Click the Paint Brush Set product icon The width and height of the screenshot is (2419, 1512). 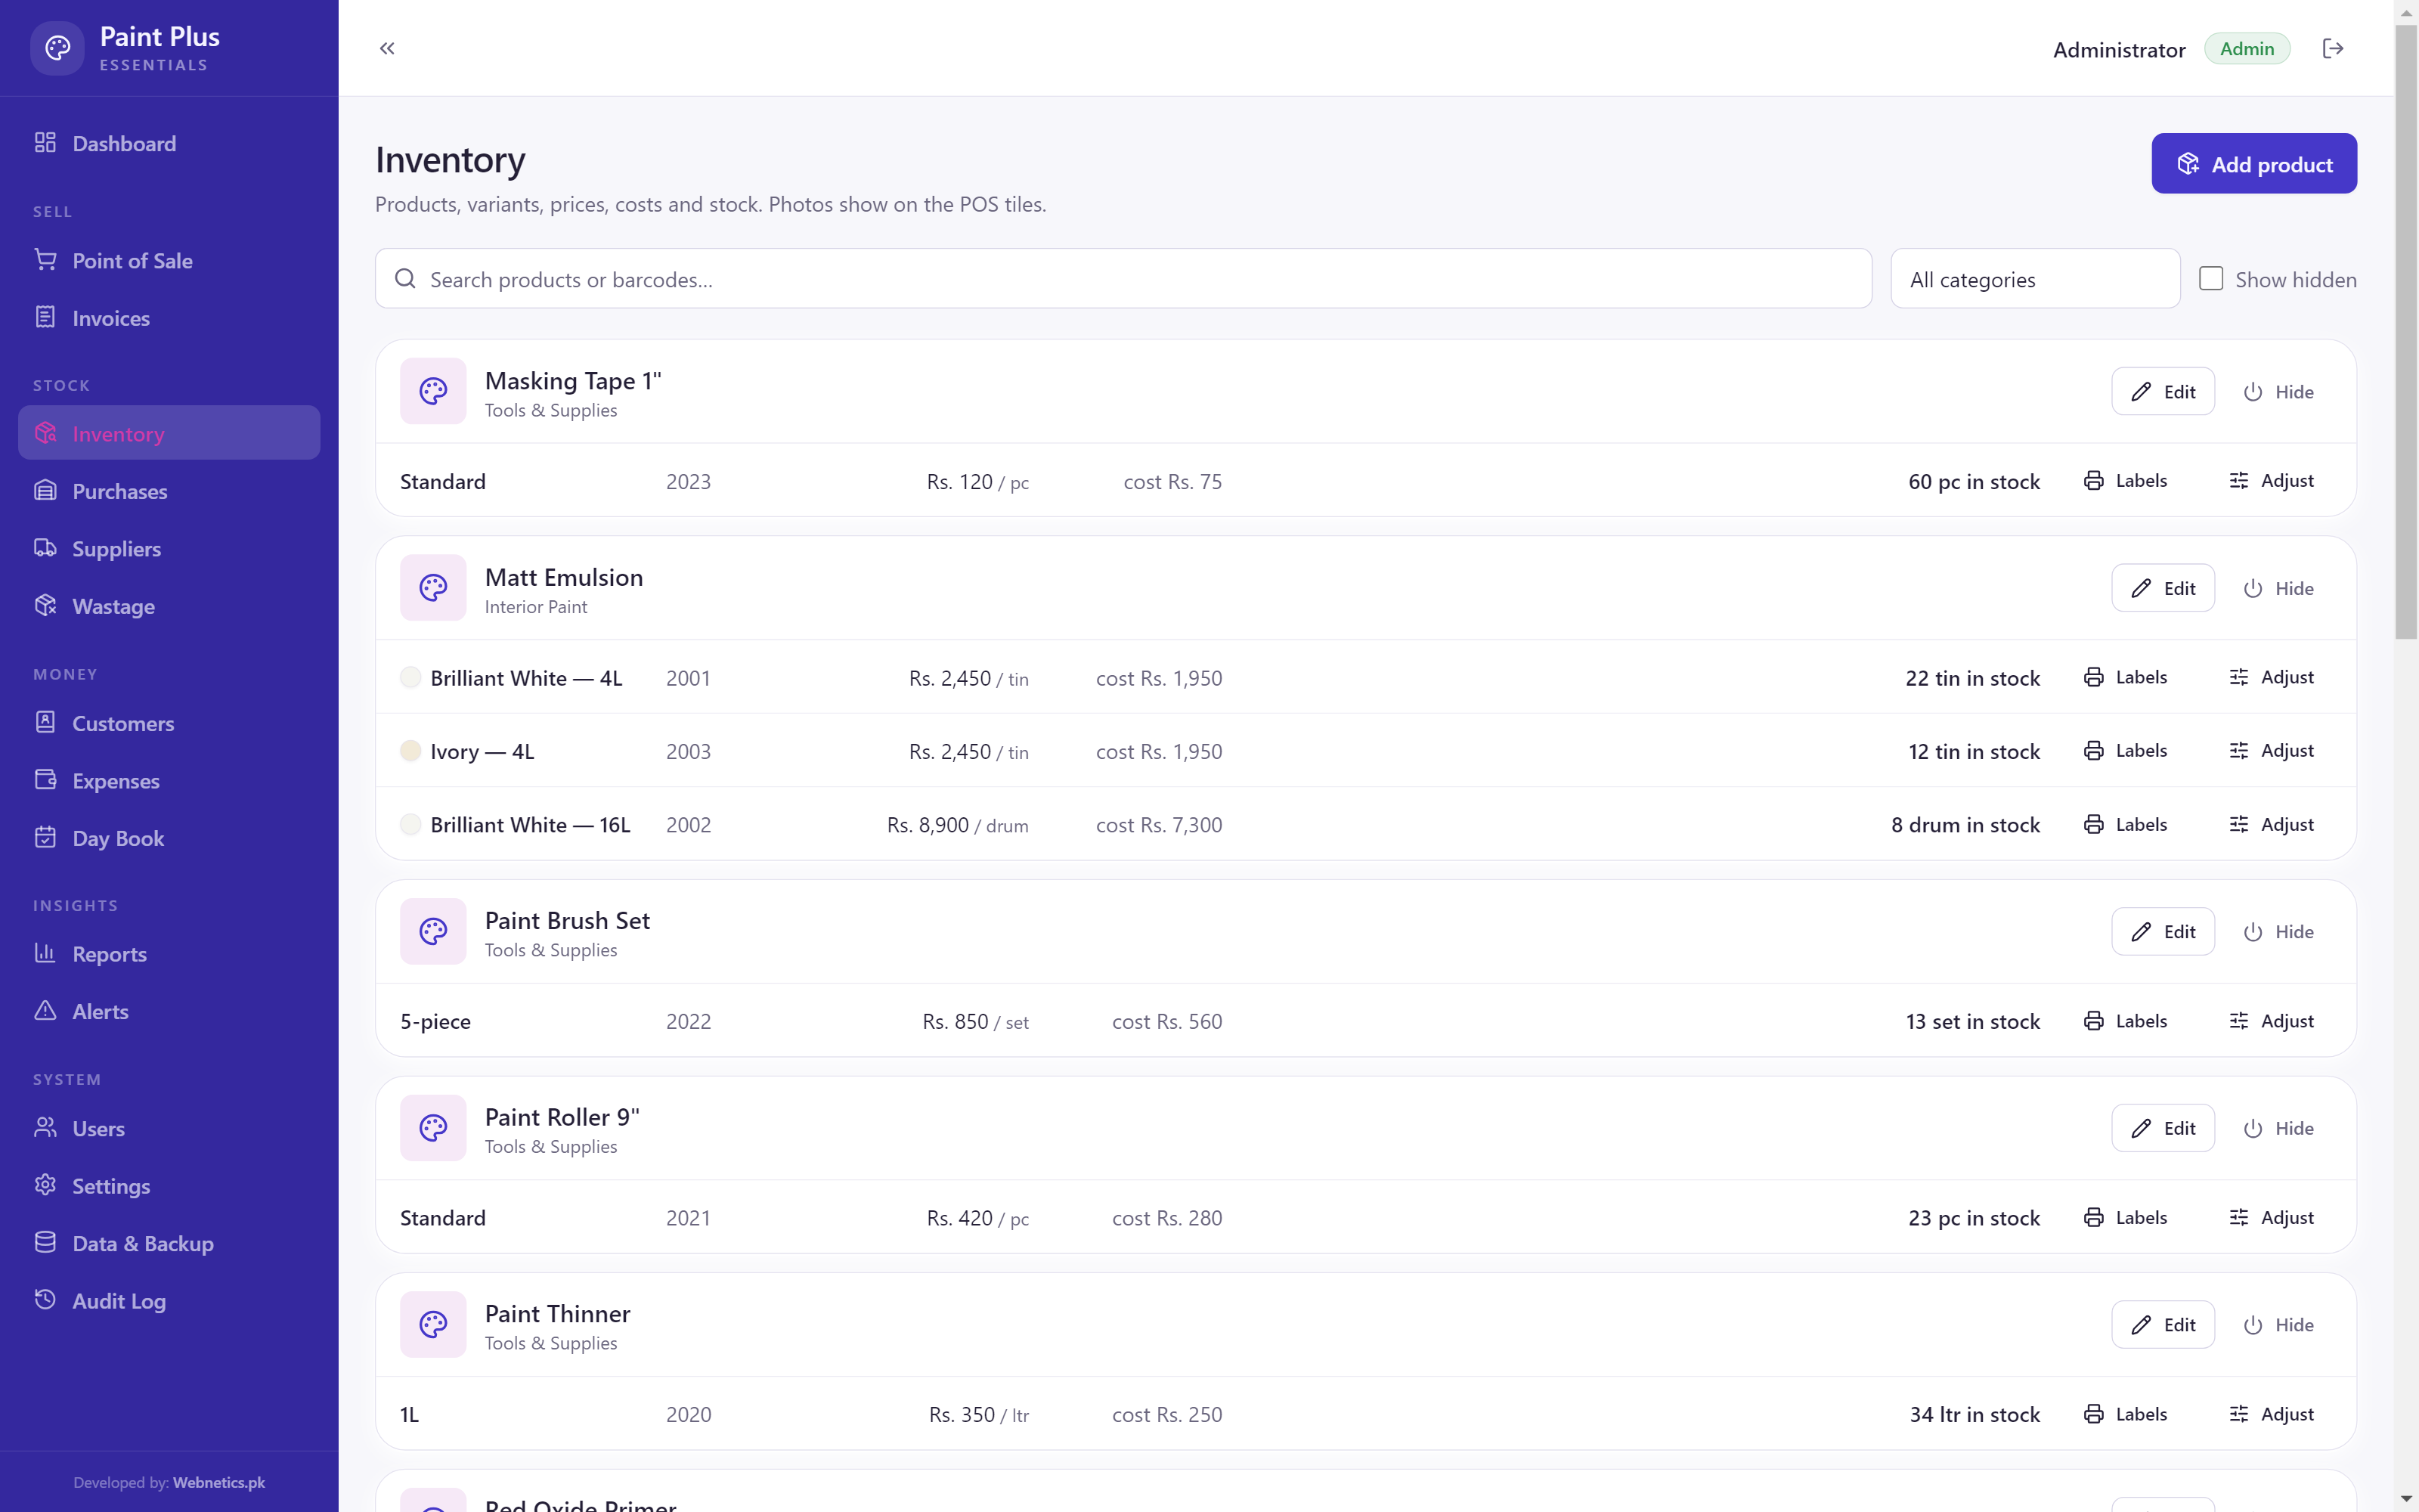(433, 931)
